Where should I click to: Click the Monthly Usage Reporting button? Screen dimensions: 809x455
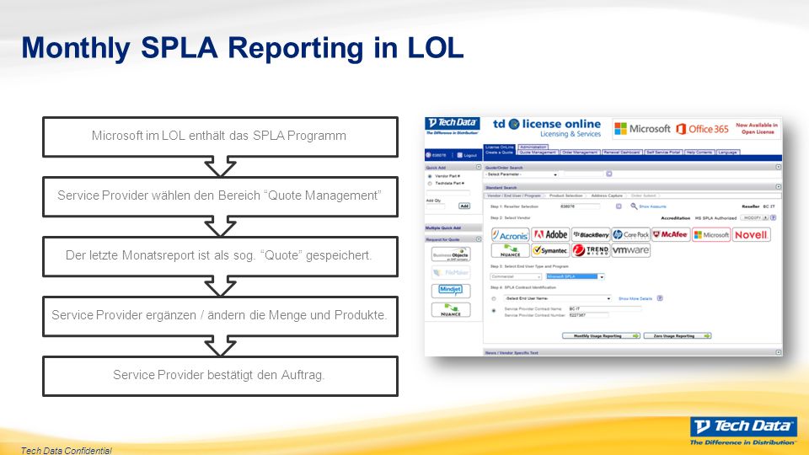(601, 336)
